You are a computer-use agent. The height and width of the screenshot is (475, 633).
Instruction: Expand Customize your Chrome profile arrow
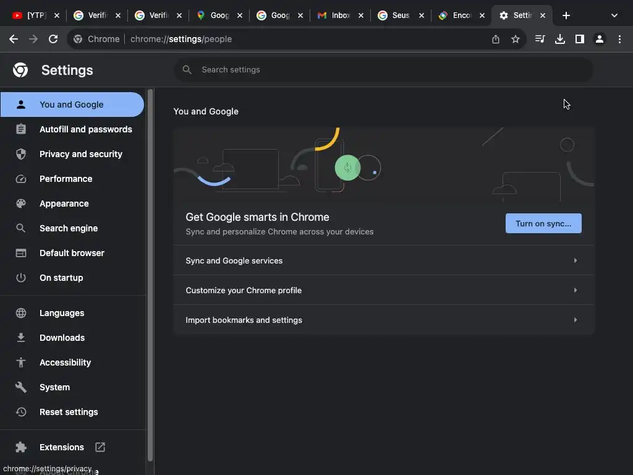[576, 290]
